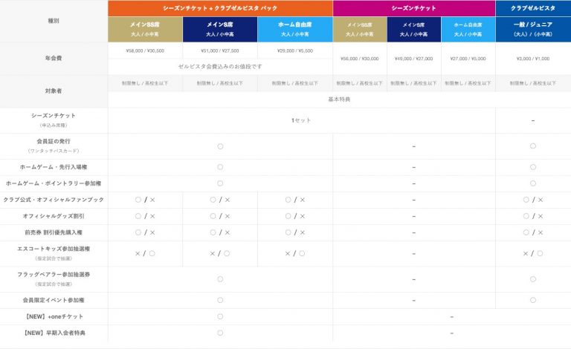Click the blue クラブゼルビスタ header
The height and width of the screenshot is (349, 571).
tap(532, 7)
